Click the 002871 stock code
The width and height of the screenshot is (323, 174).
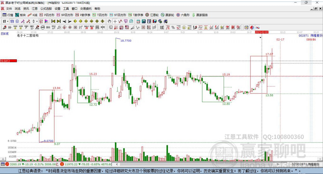click(x=304, y=35)
